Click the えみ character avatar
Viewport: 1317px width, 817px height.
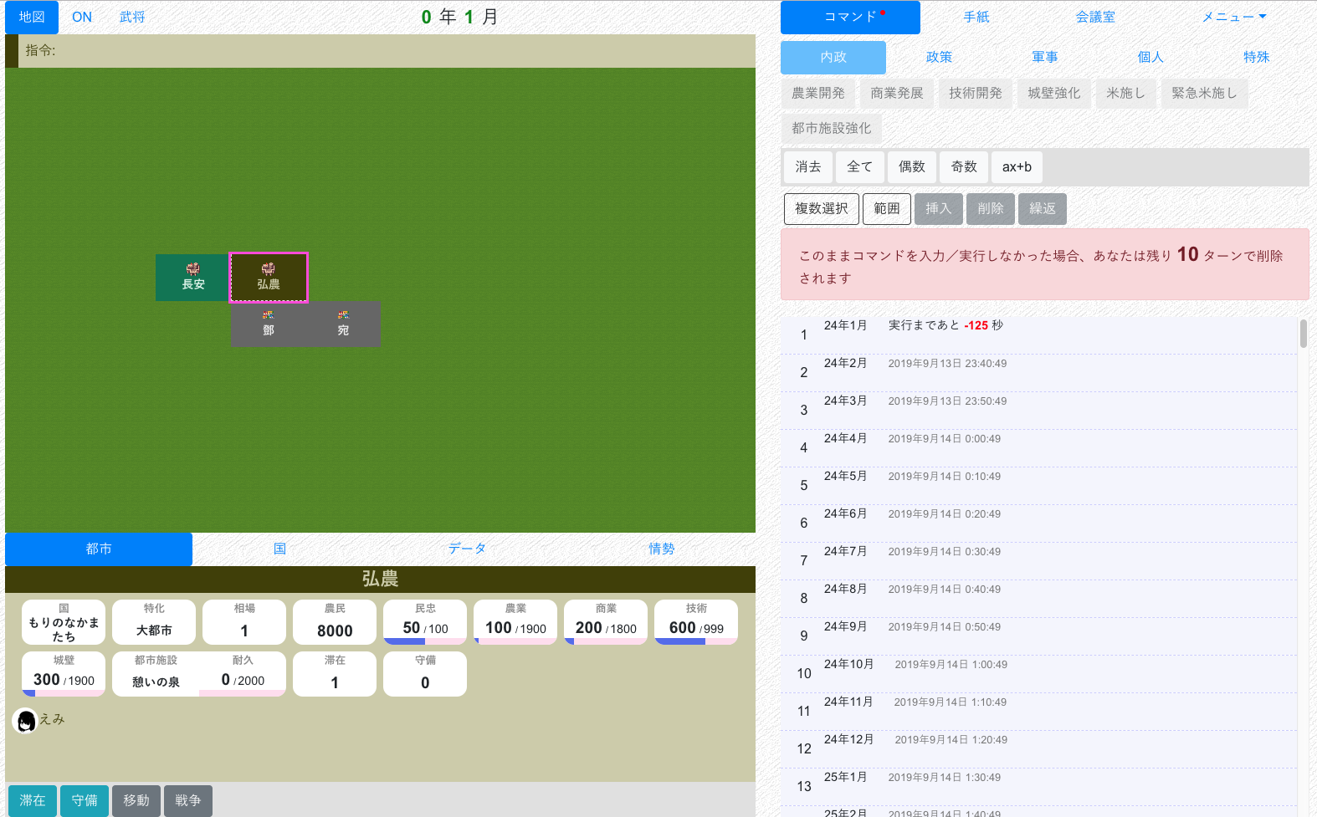tap(25, 721)
